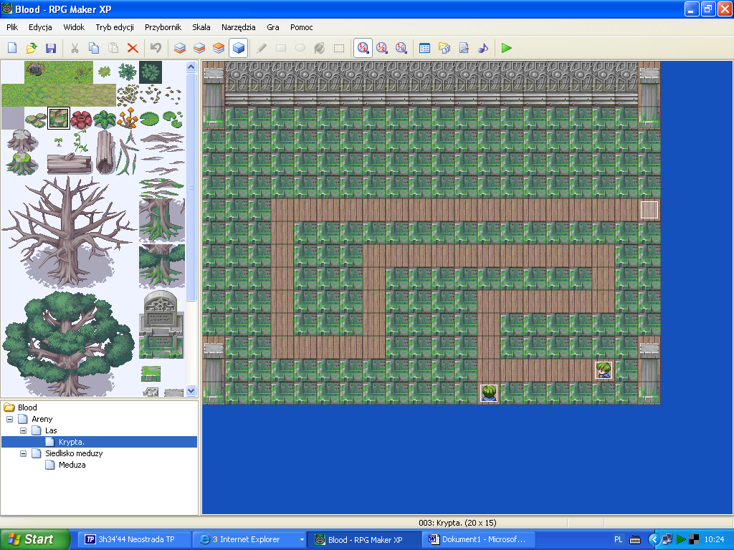Switch to layer 1 editing mode
The height and width of the screenshot is (550, 734).
click(x=179, y=48)
